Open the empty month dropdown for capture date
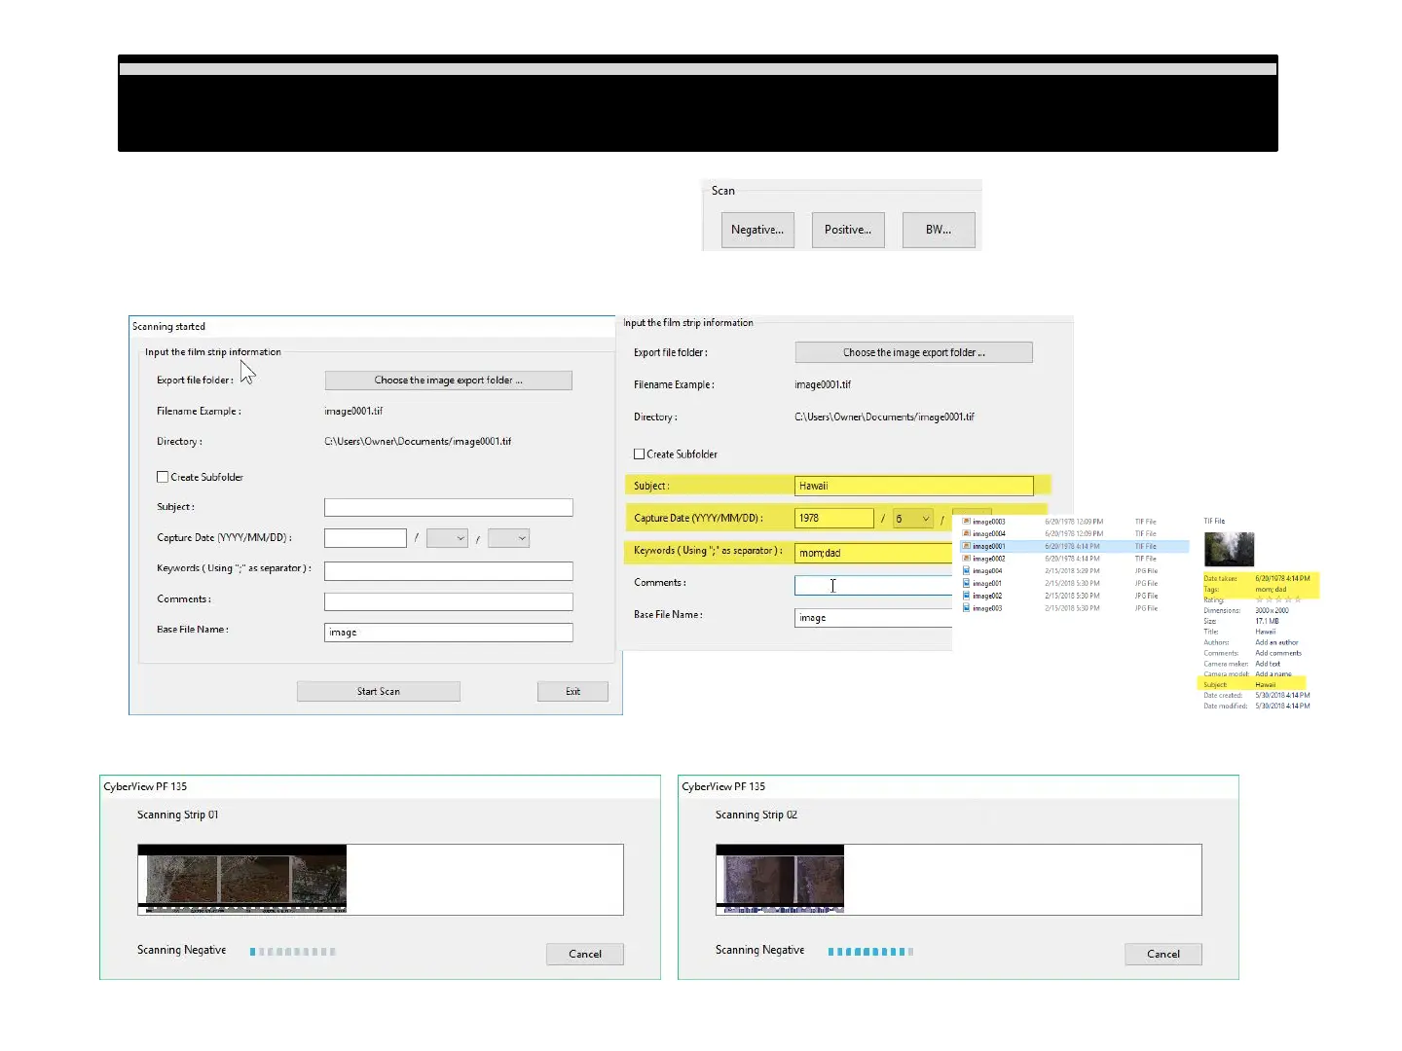The image size is (1402, 1051). click(x=447, y=538)
